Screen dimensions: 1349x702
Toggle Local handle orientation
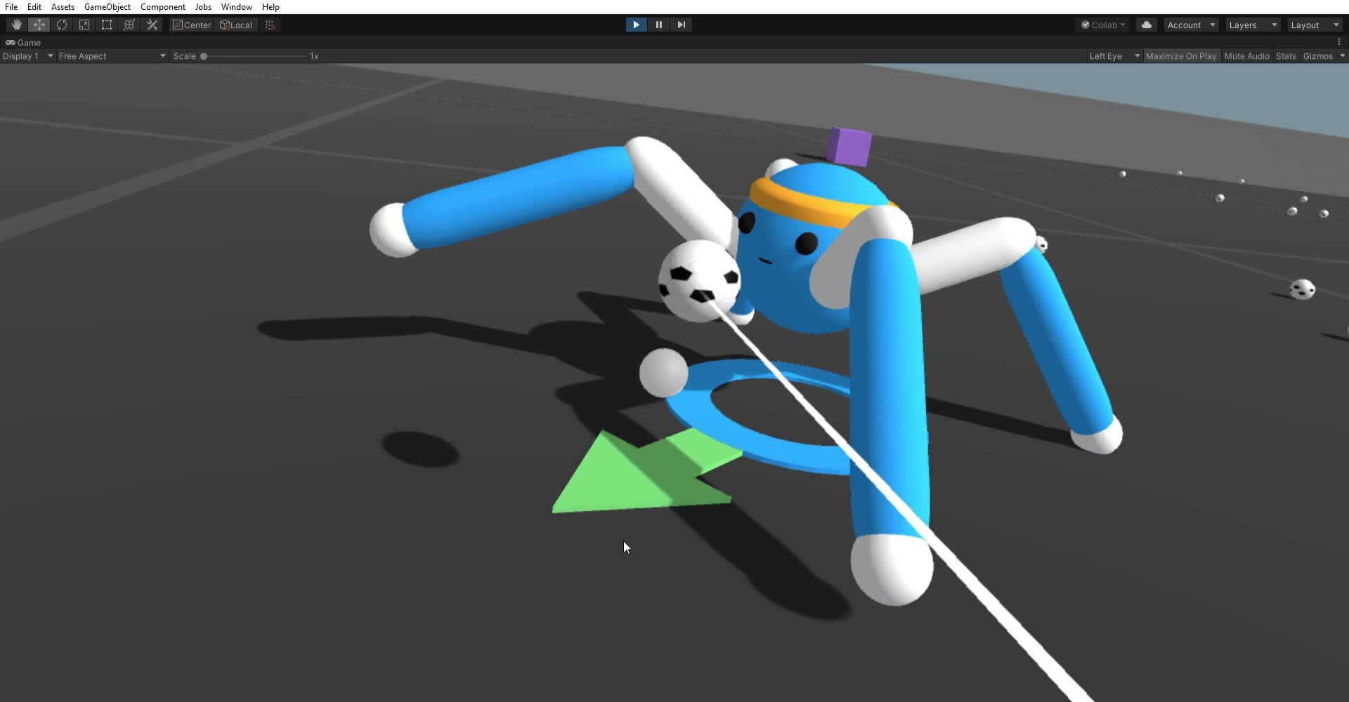click(x=235, y=24)
